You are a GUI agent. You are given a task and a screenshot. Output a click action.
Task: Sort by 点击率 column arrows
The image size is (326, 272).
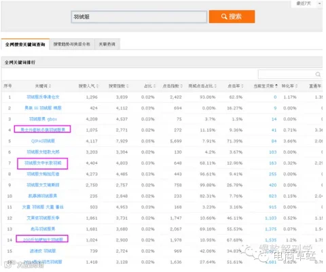pyautogui.click(x=242, y=86)
